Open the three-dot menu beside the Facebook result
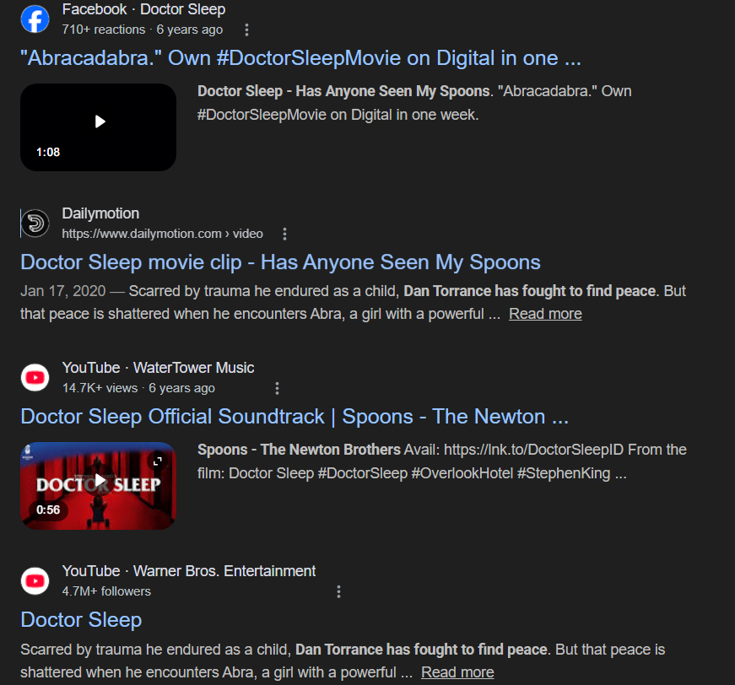The image size is (735, 685). (x=246, y=30)
